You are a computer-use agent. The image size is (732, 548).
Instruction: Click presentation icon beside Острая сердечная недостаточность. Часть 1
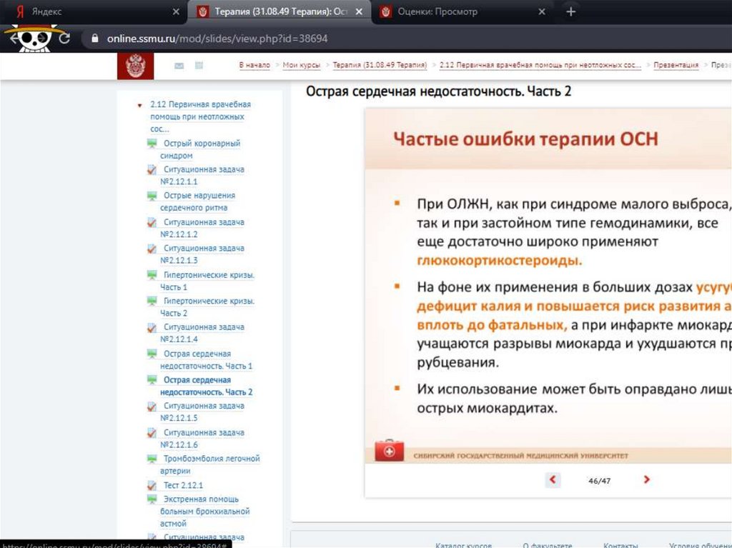[x=152, y=354]
